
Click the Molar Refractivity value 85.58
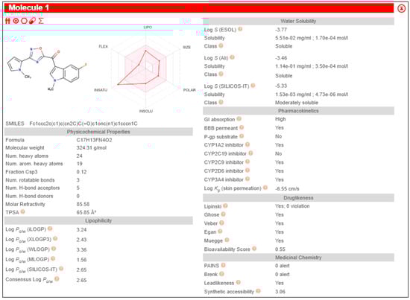click(83, 204)
